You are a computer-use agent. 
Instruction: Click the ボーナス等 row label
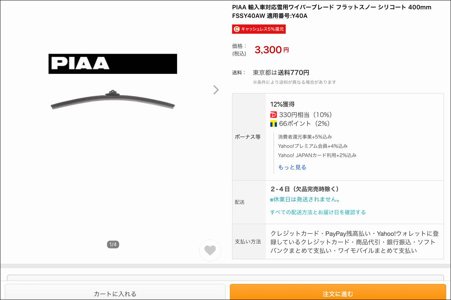(248, 137)
